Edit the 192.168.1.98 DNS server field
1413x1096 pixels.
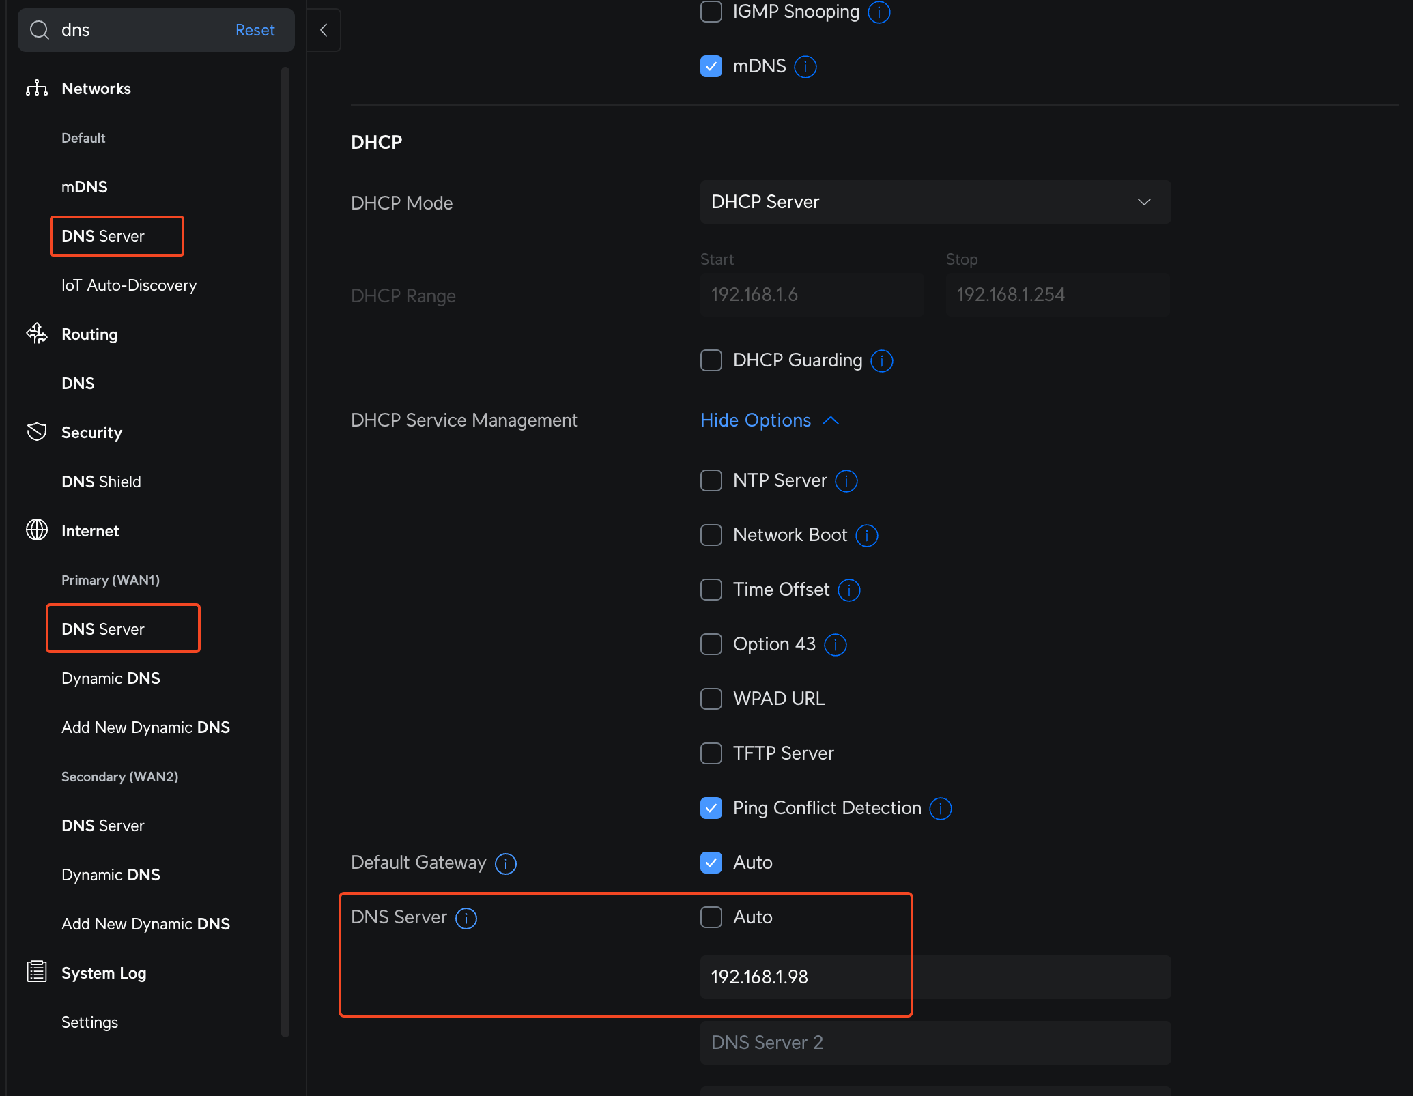pyautogui.click(x=935, y=977)
